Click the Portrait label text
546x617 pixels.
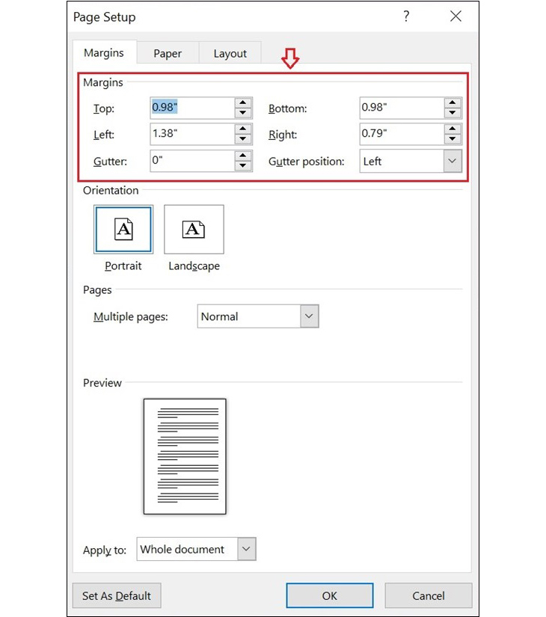pos(123,266)
